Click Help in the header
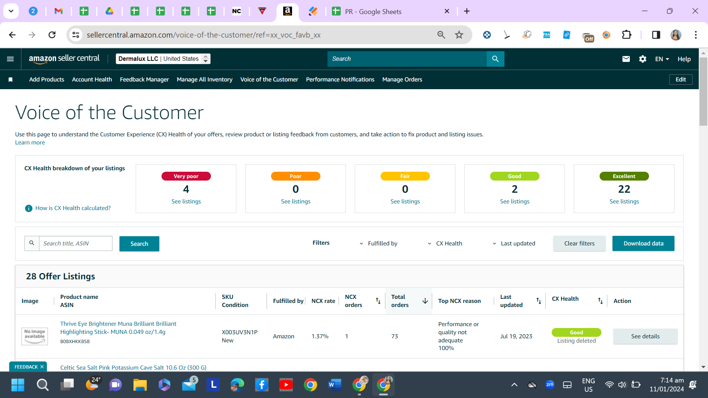This screenshot has height=398, width=708. click(x=684, y=59)
